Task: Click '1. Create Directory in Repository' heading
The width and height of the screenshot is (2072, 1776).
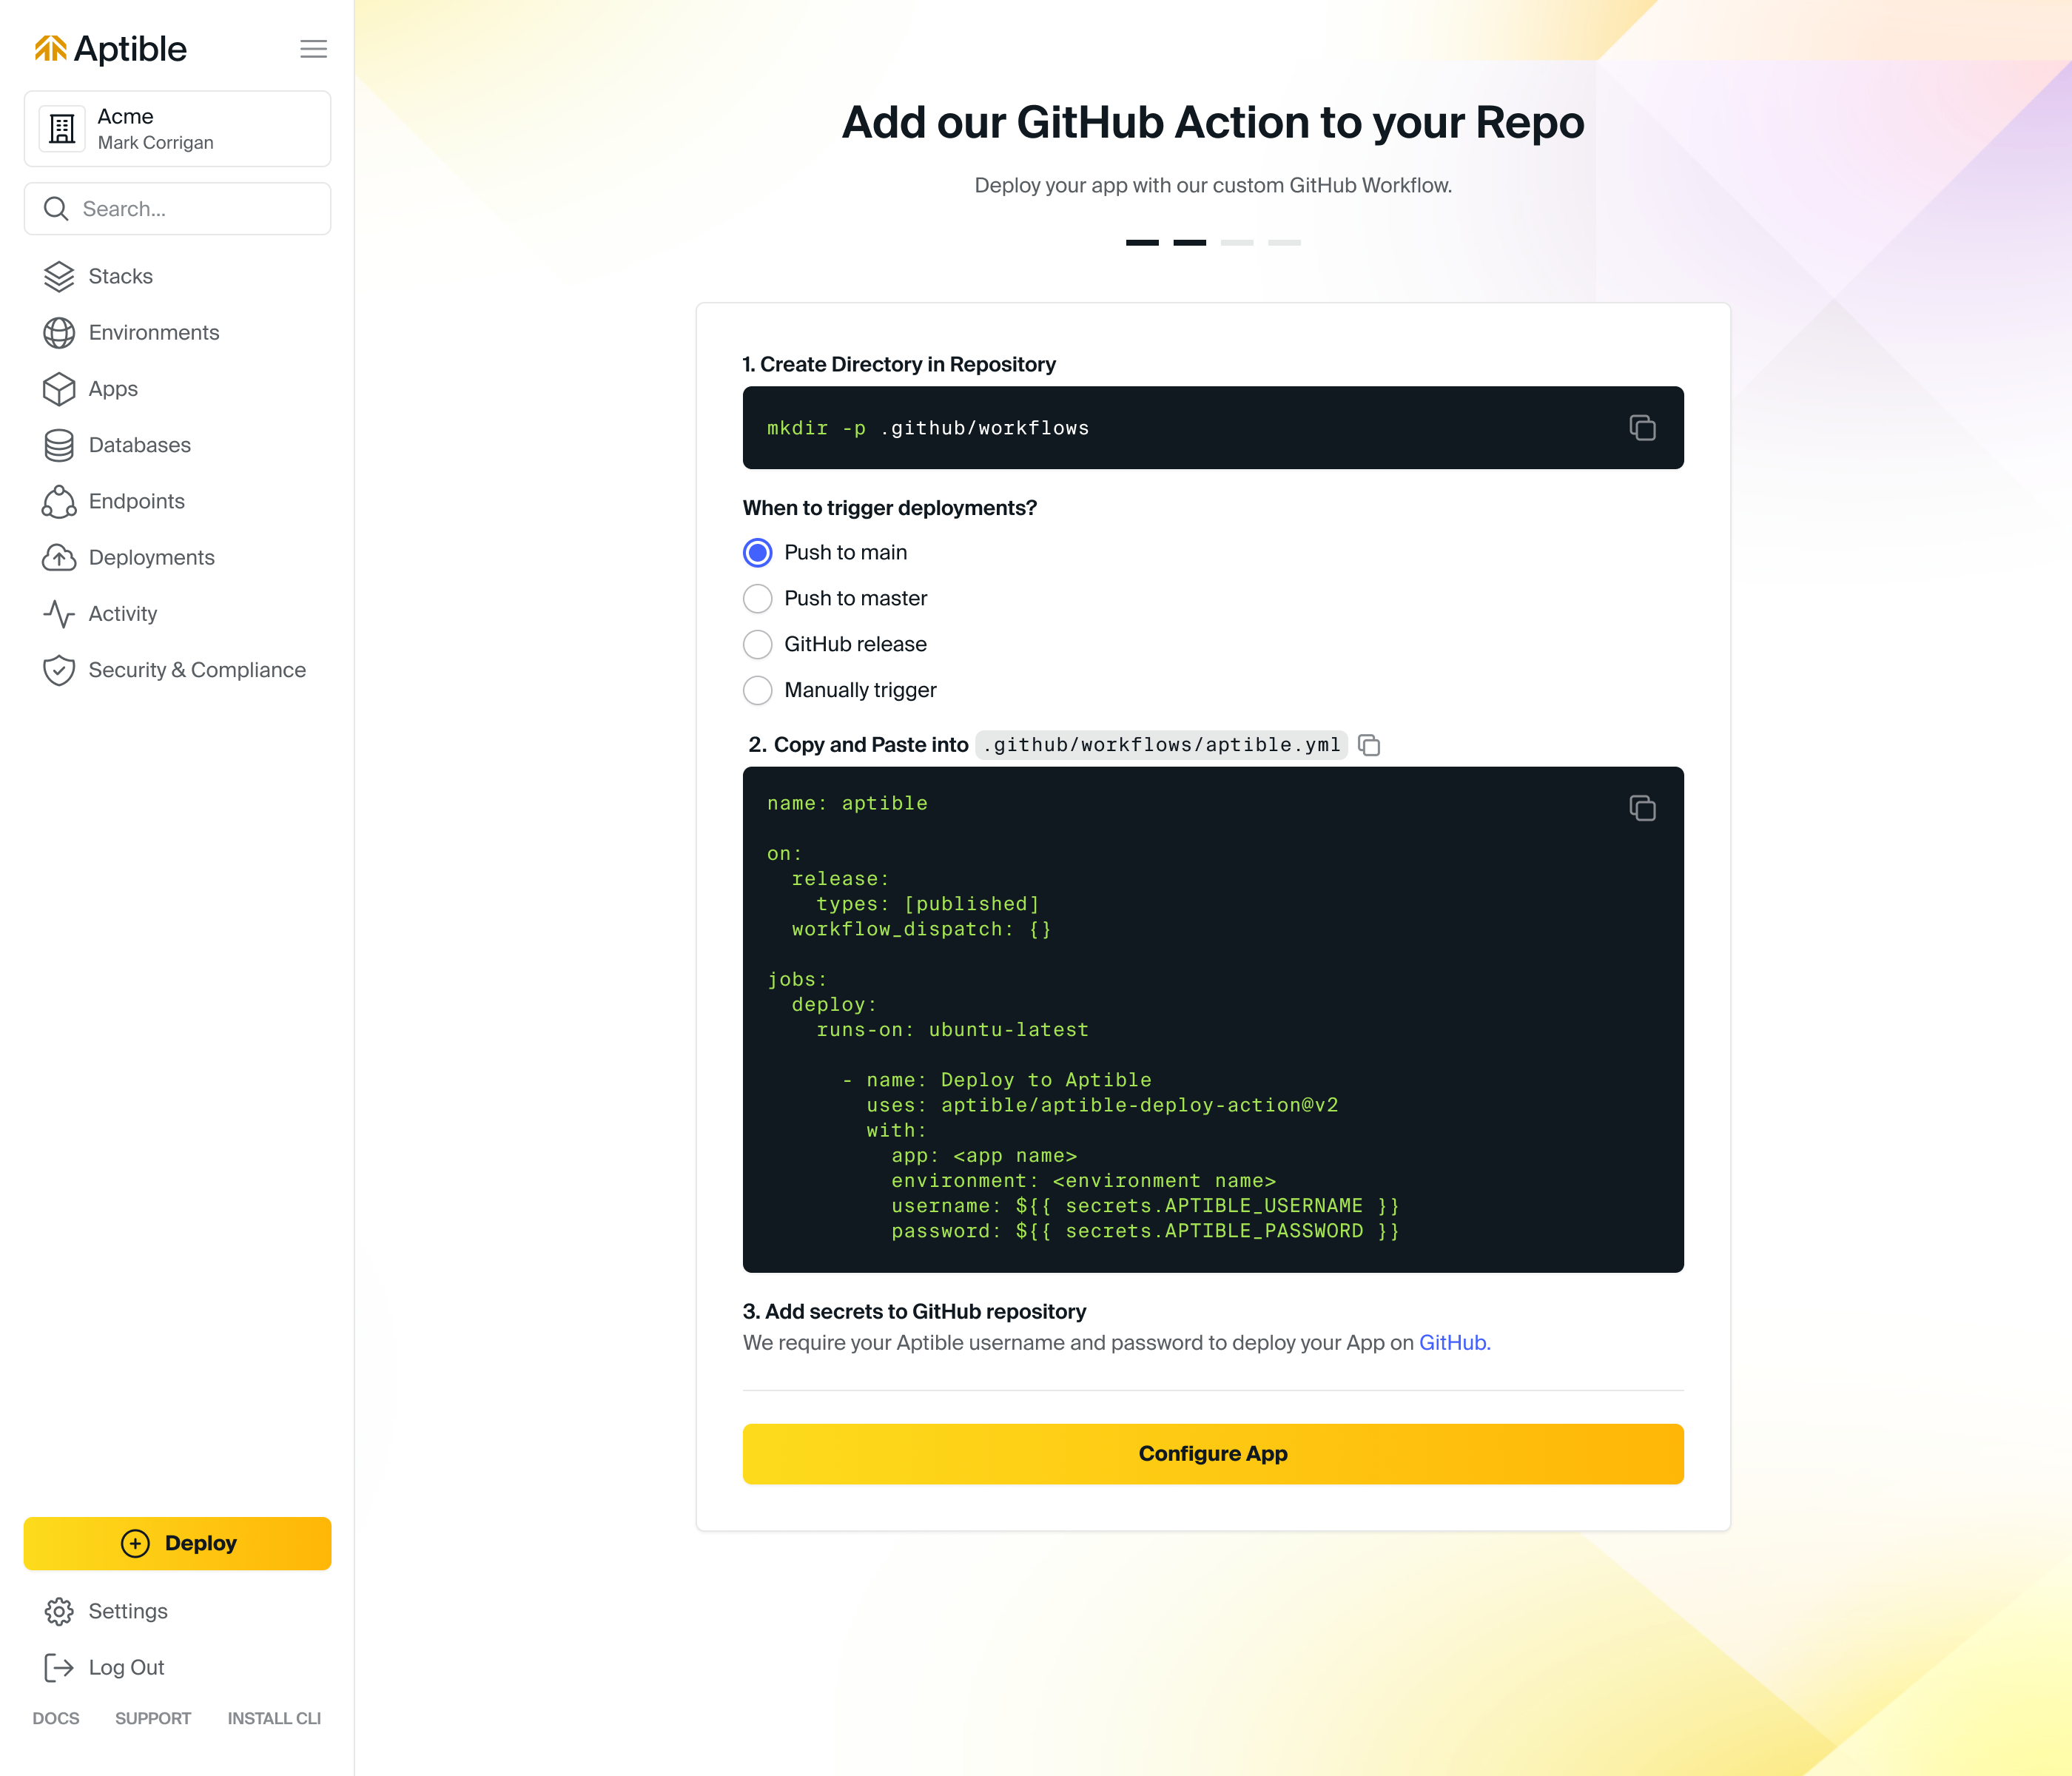Action: (x=899, y=364)
